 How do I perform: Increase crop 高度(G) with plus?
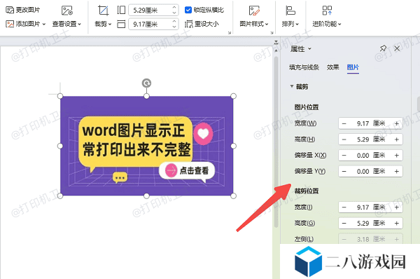[397, 223]
